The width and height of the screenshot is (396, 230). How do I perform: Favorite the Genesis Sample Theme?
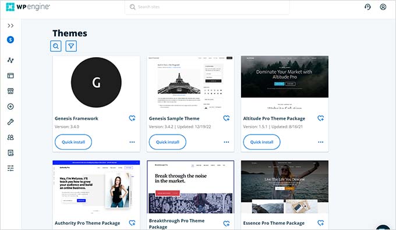pos(227,118)
